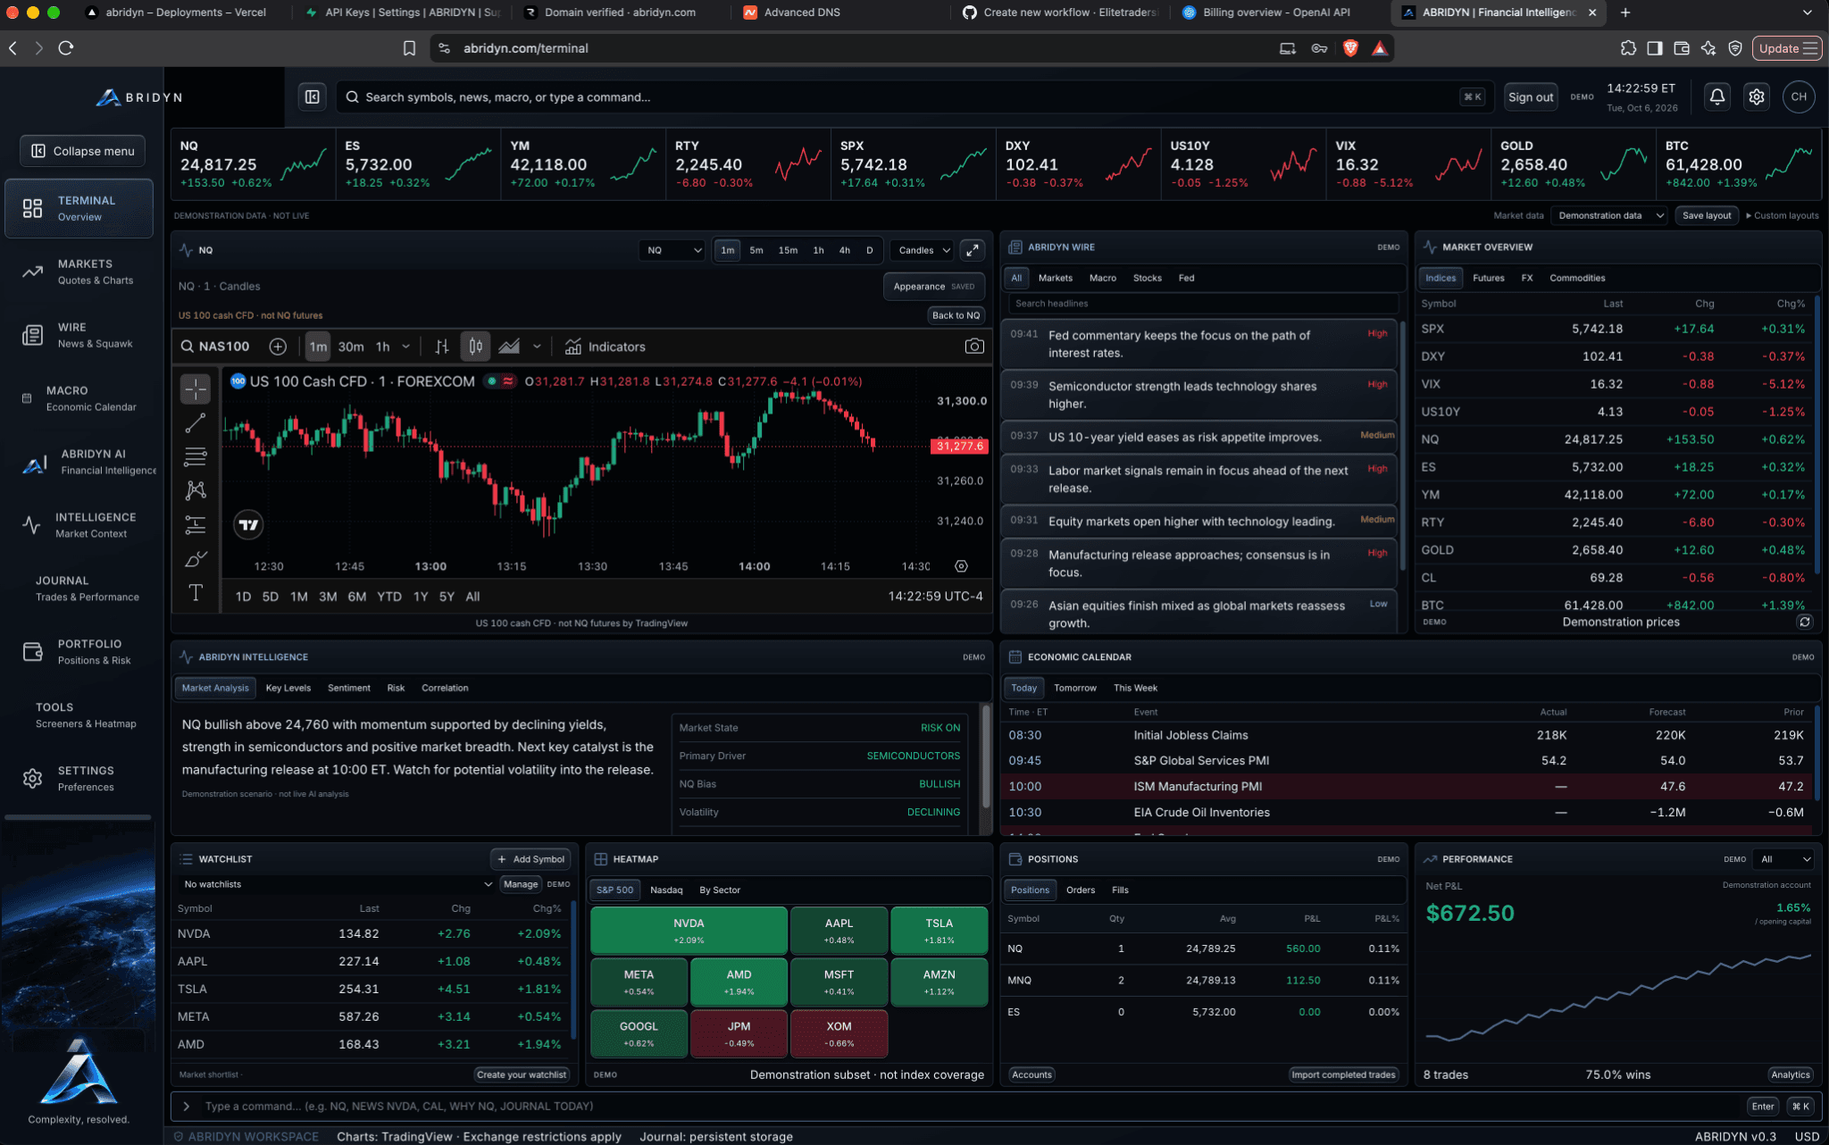This screenshot has height=1145, width=1829.
Task: Expand the Custom layouts section
Action: click(x=1783, y=215)
